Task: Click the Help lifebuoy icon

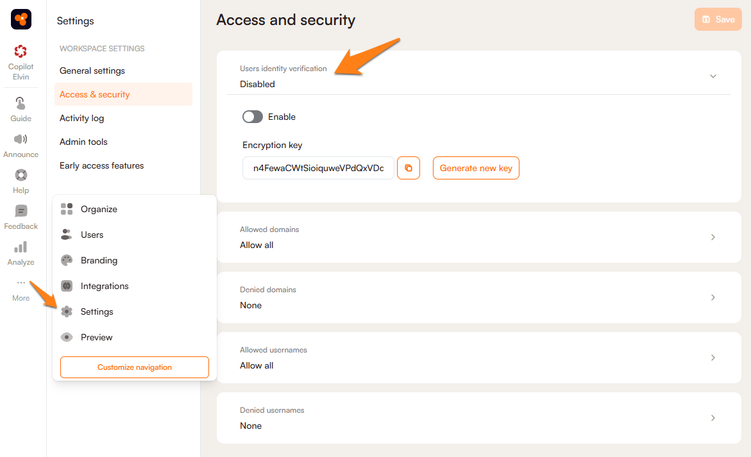Action: click(21, 175)
